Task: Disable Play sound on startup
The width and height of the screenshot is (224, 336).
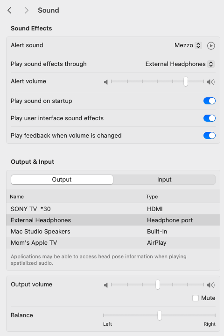Action: coord(209,101)
